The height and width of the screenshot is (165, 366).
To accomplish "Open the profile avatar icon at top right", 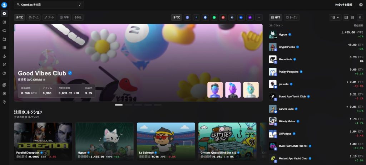I will [x=361, y=5].
